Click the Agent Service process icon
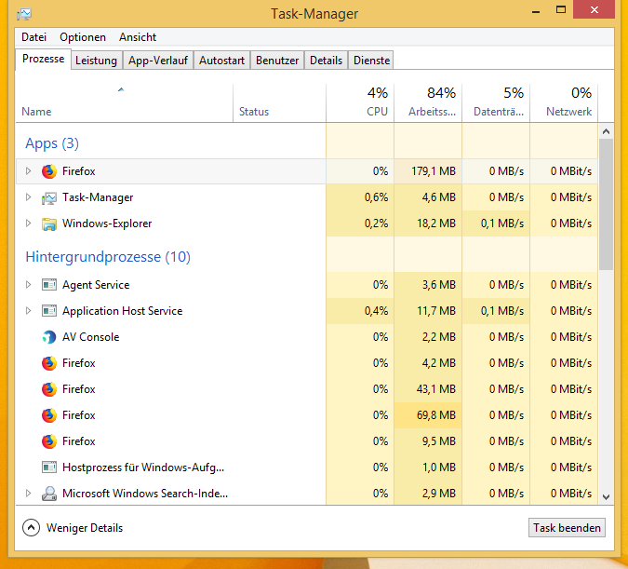This screenshot has width=628, height=569. [x=49, y=285]
